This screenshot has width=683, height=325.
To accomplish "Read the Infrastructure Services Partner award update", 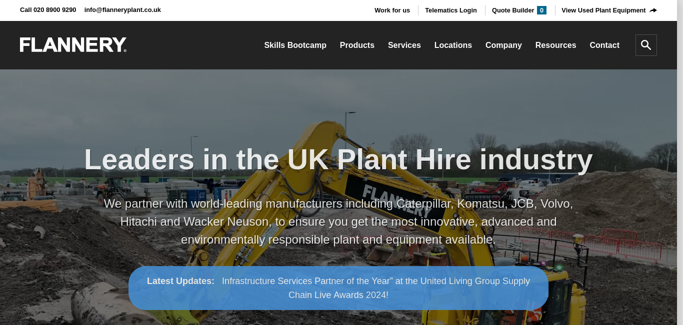I will (376, 288).
